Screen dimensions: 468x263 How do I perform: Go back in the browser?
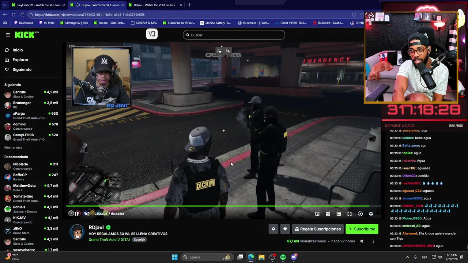[5, 15]
